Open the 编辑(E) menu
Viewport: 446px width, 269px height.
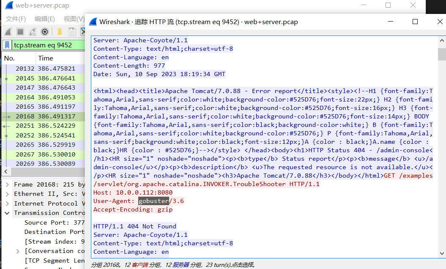point(44,19)
